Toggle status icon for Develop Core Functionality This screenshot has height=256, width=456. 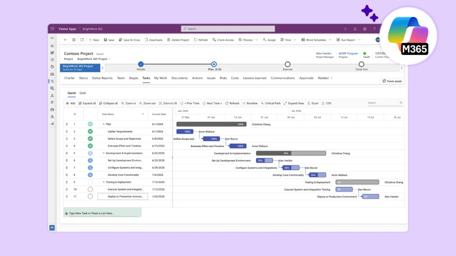(x=90, y=175)
